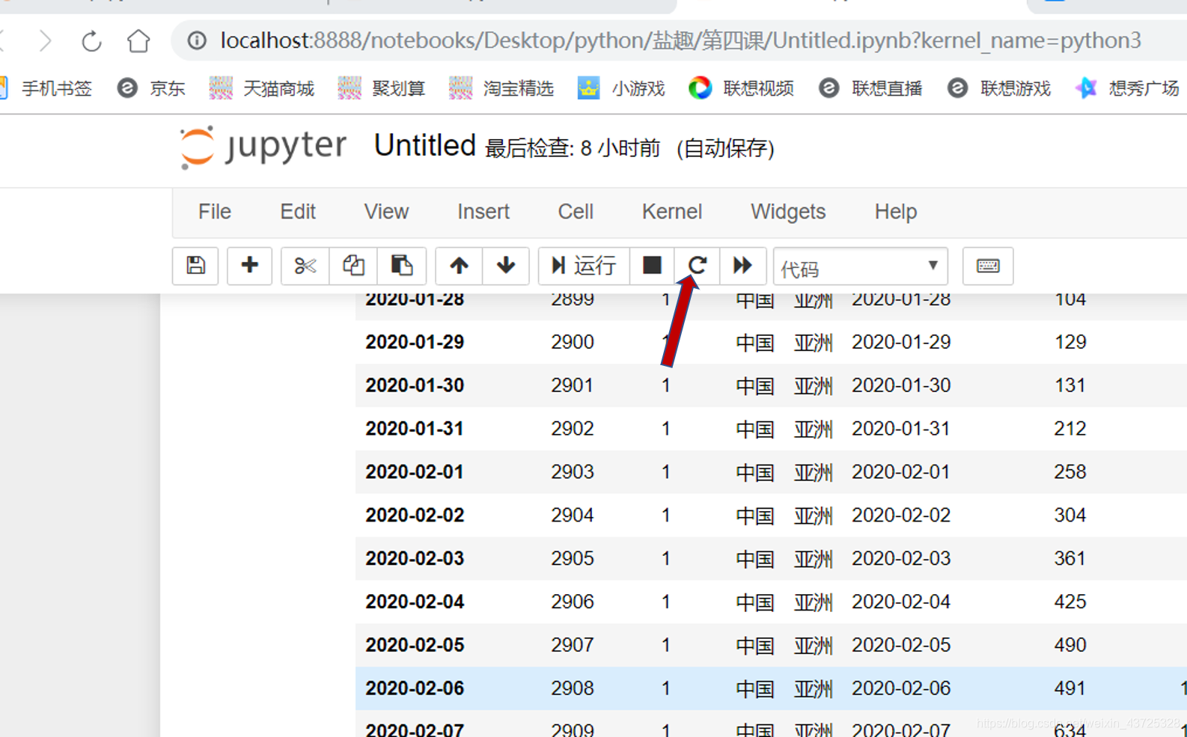Viewport: 1187px width, 737px height.
Task: Select the 2020-01-30 index cell
Action: click(415, 385)
